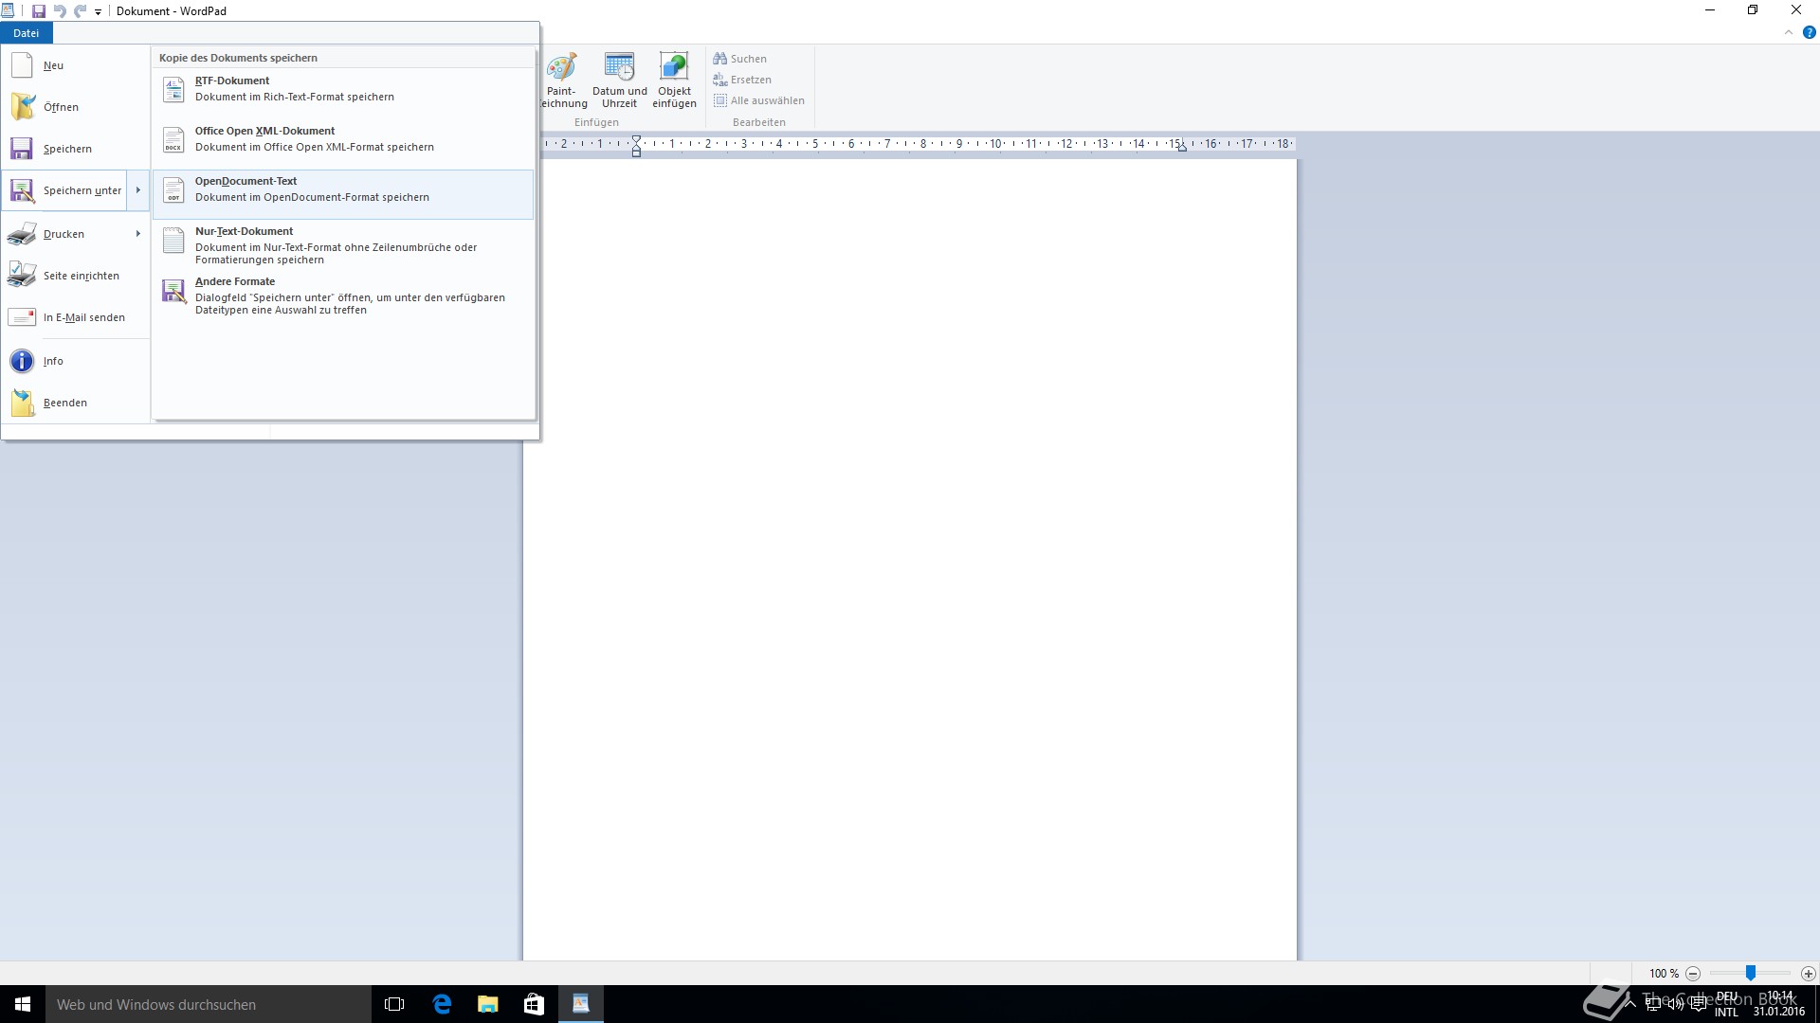Click the blue help question mark icon
The width and height of the screenshot is (1820, 1023).
(x=1809, y=32)
